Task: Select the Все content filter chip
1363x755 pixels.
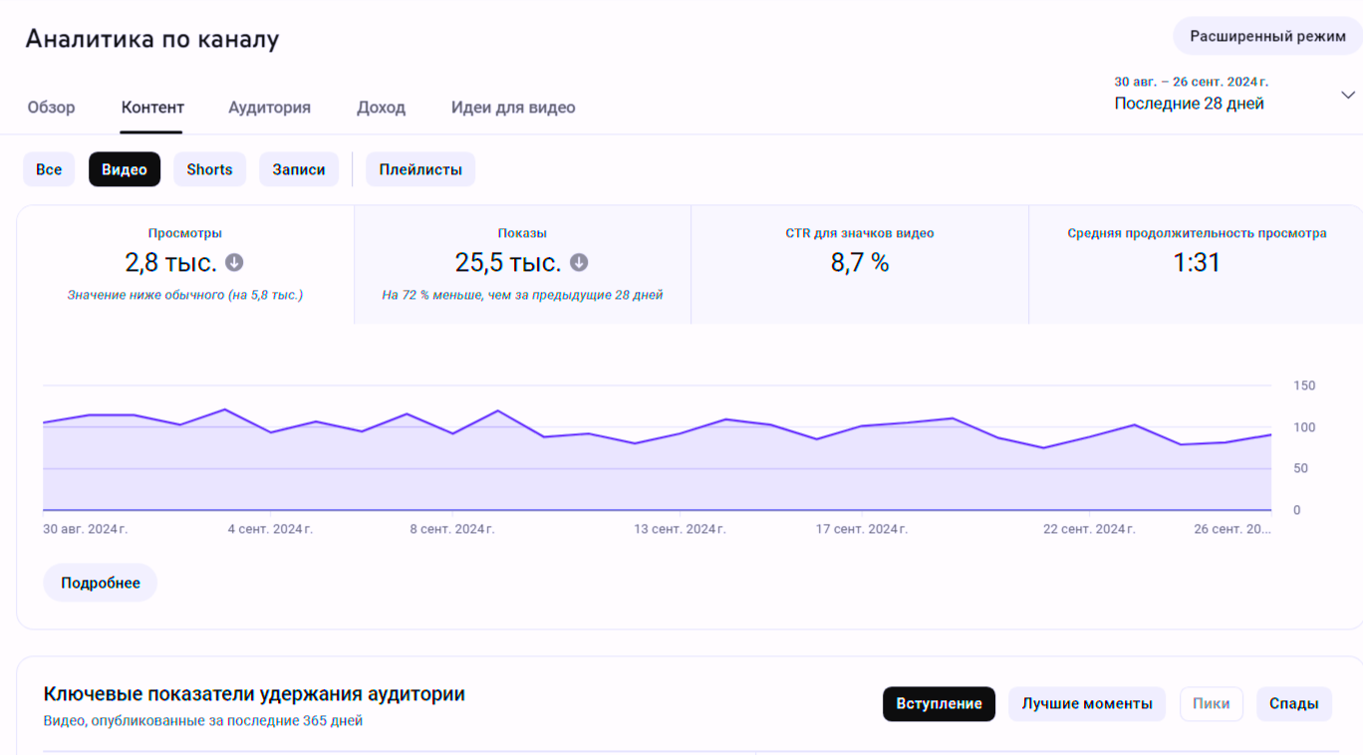Action: click(49, 169)
